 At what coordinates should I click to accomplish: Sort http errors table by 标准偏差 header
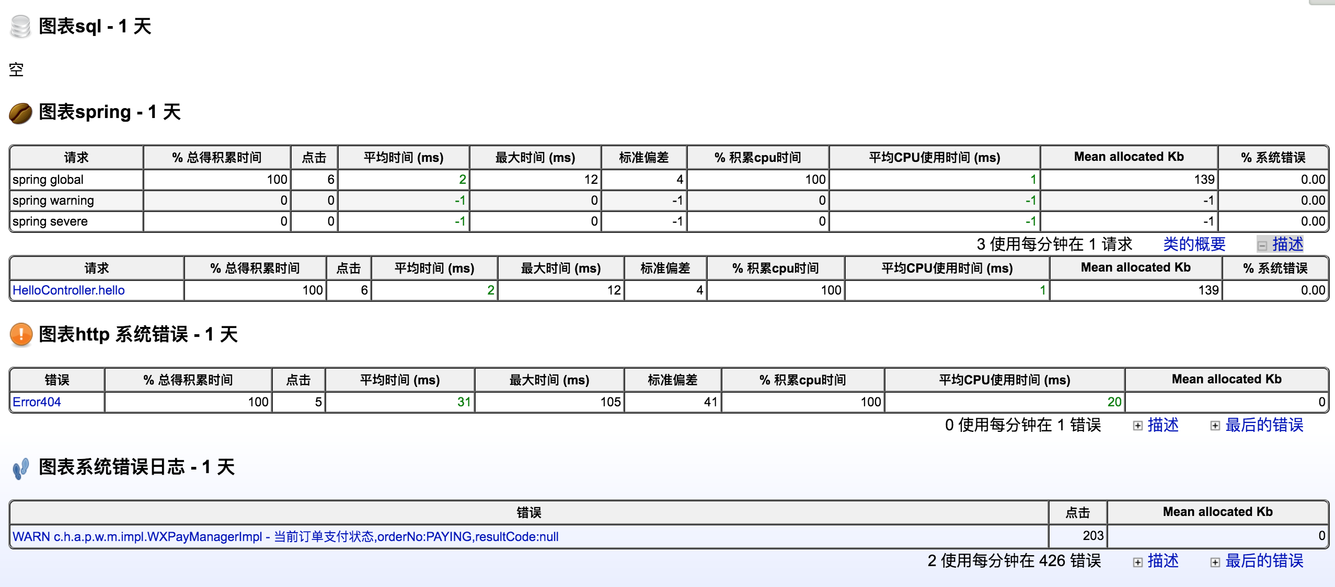[x=673, y=380]
